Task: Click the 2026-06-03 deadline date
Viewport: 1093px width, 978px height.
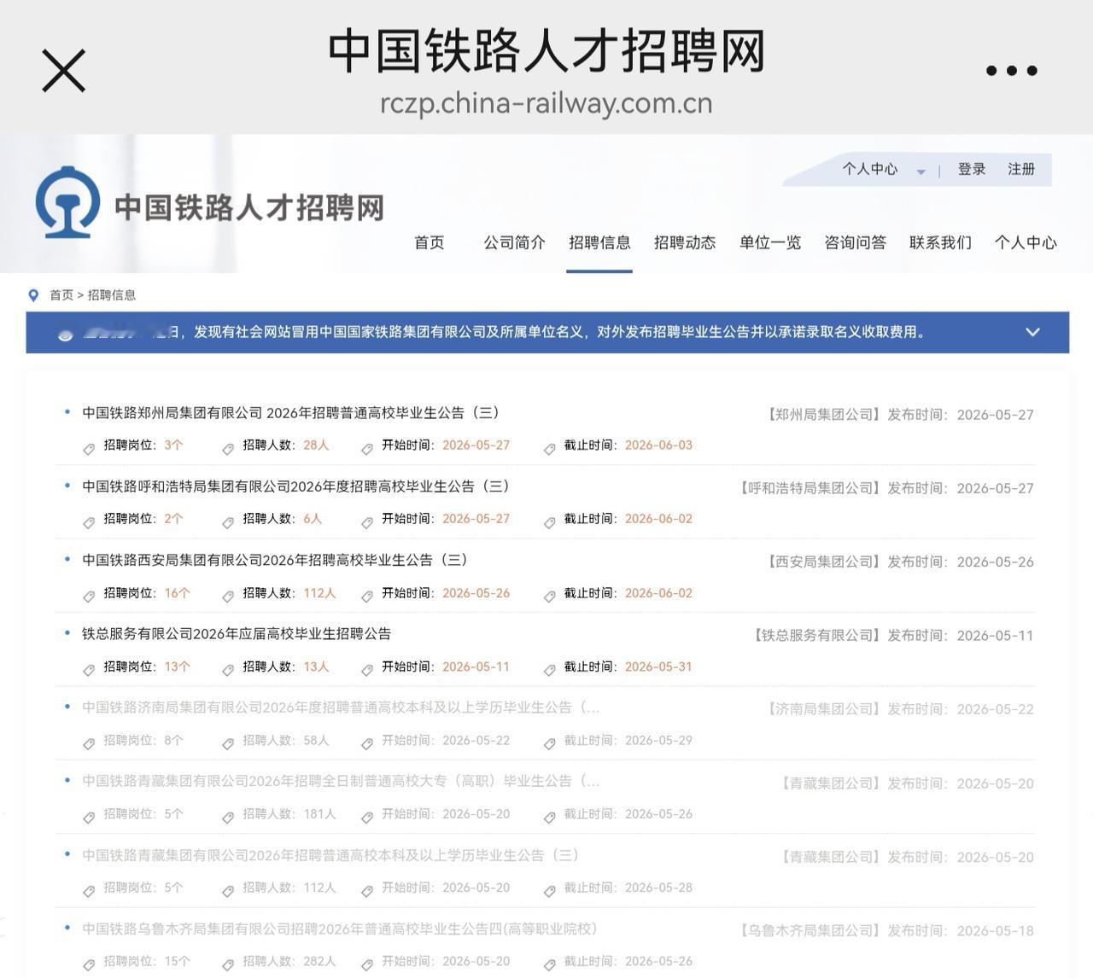Action: [658, 445]
